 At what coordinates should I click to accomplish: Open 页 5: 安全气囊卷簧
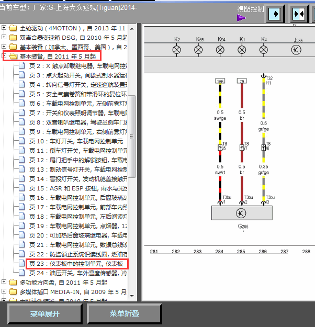[78, 94]
